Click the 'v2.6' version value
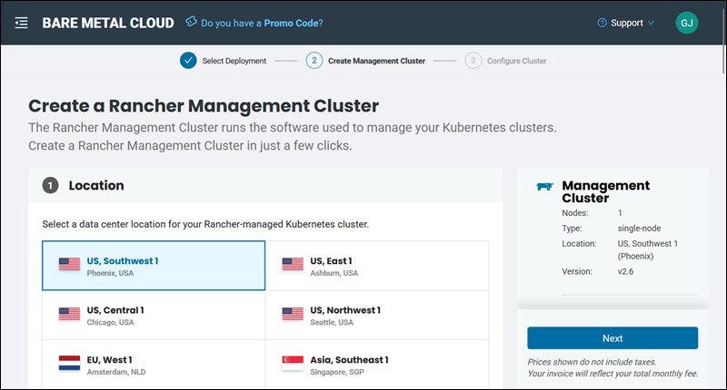 click(x=625, y=271)
